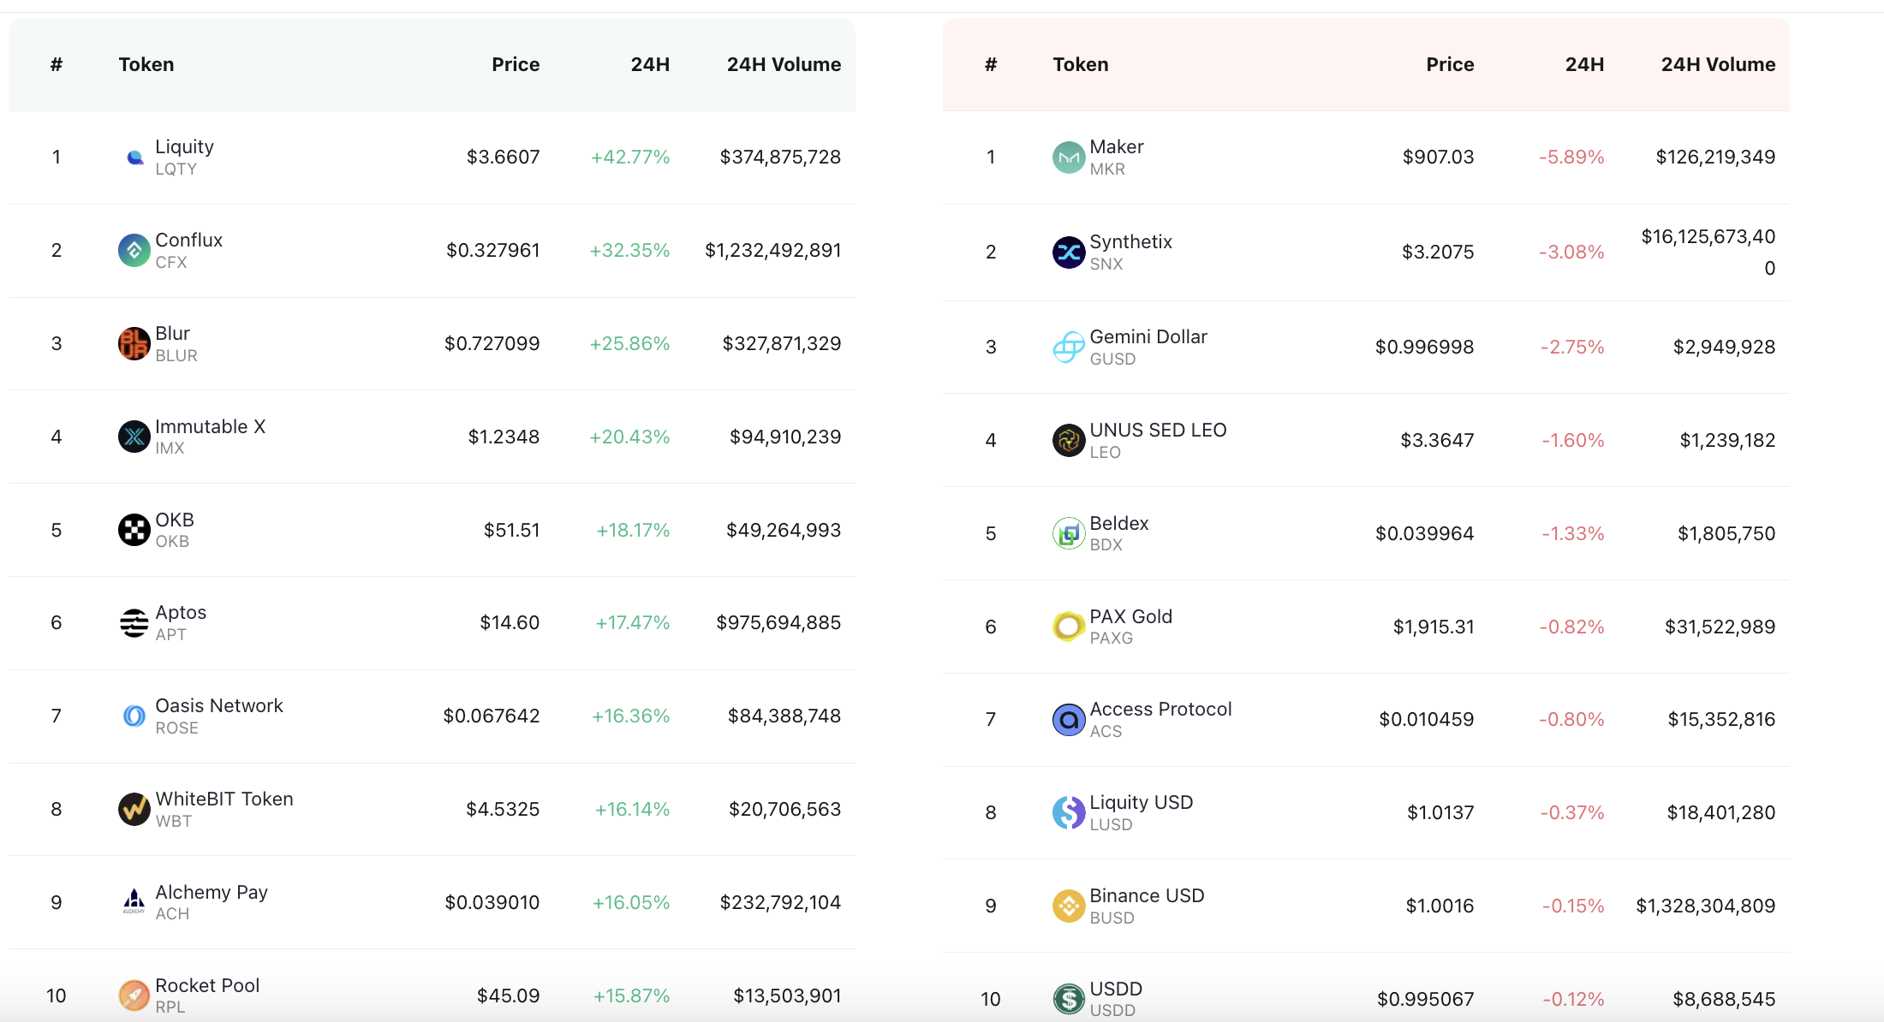Click the Aptos striped logo icon

(134, 623)
